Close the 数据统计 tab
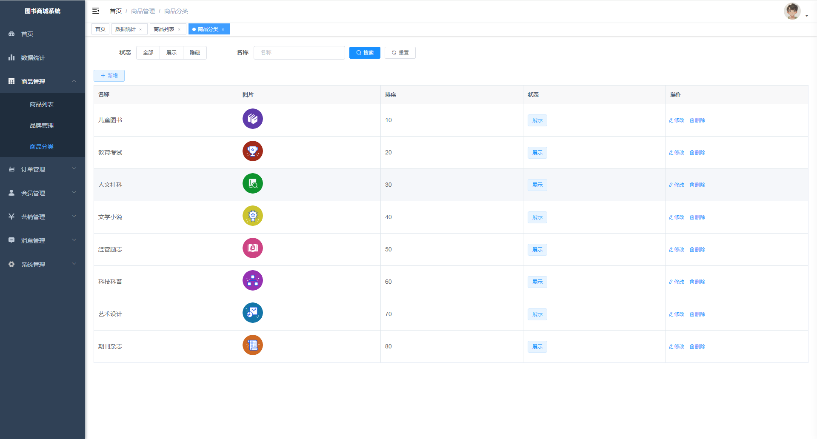817x439 pixels. pos(140,29)
